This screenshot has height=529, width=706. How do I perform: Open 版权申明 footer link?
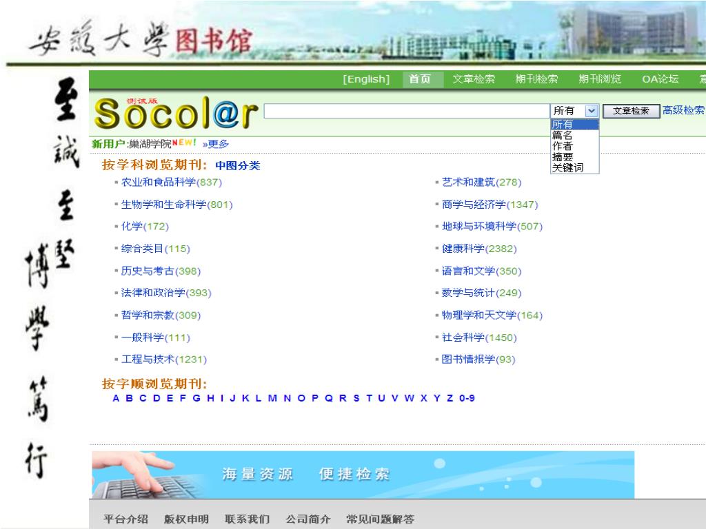(x=186, y=519)
